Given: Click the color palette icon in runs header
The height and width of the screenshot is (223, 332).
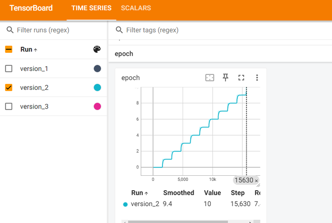Looking at the screenshot, I should tap(97, 49).
